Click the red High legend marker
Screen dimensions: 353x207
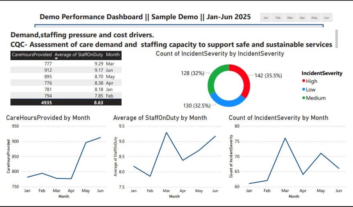[x=304, y=81]
